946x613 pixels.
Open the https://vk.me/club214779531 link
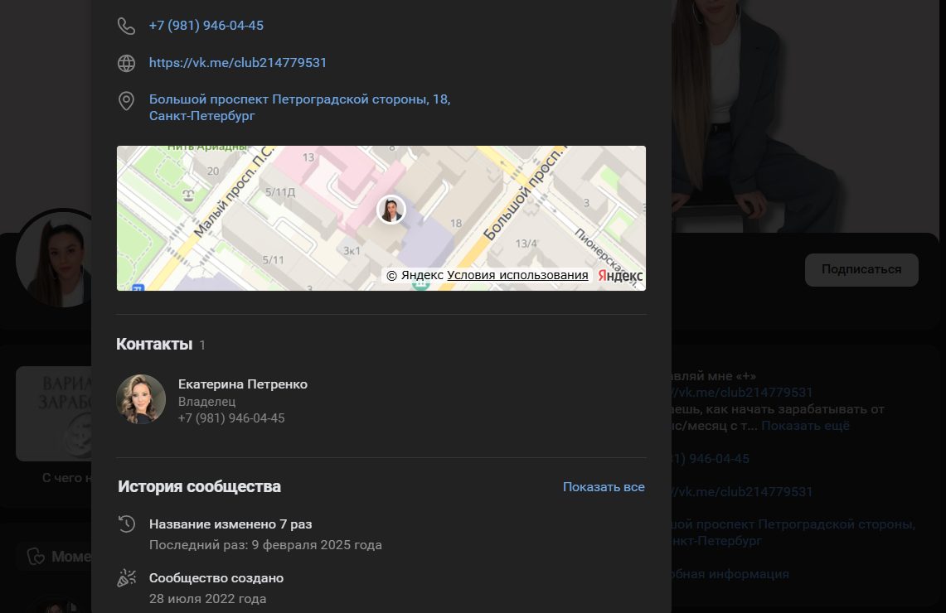(x=238, y=62)
